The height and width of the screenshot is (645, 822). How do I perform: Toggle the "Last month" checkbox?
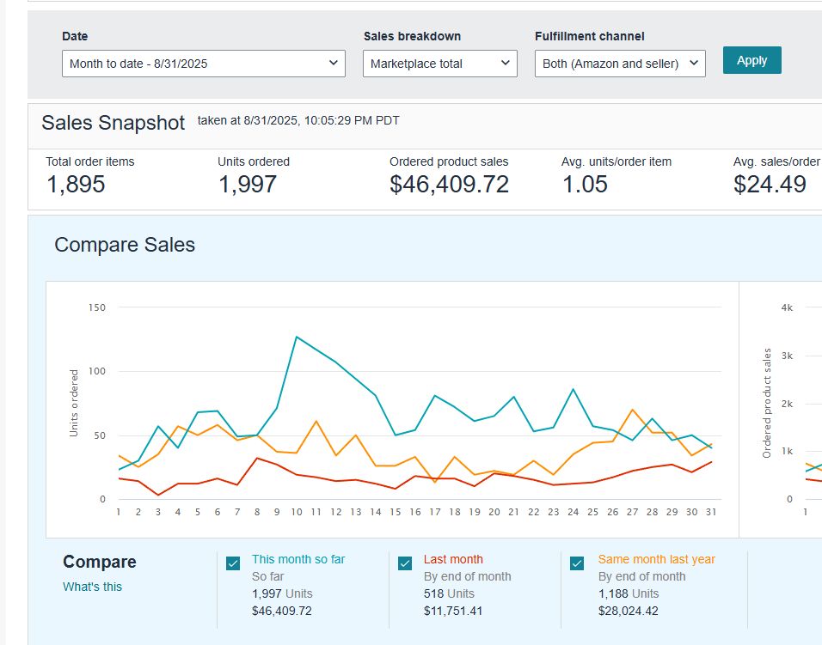[x=406, y=563]
